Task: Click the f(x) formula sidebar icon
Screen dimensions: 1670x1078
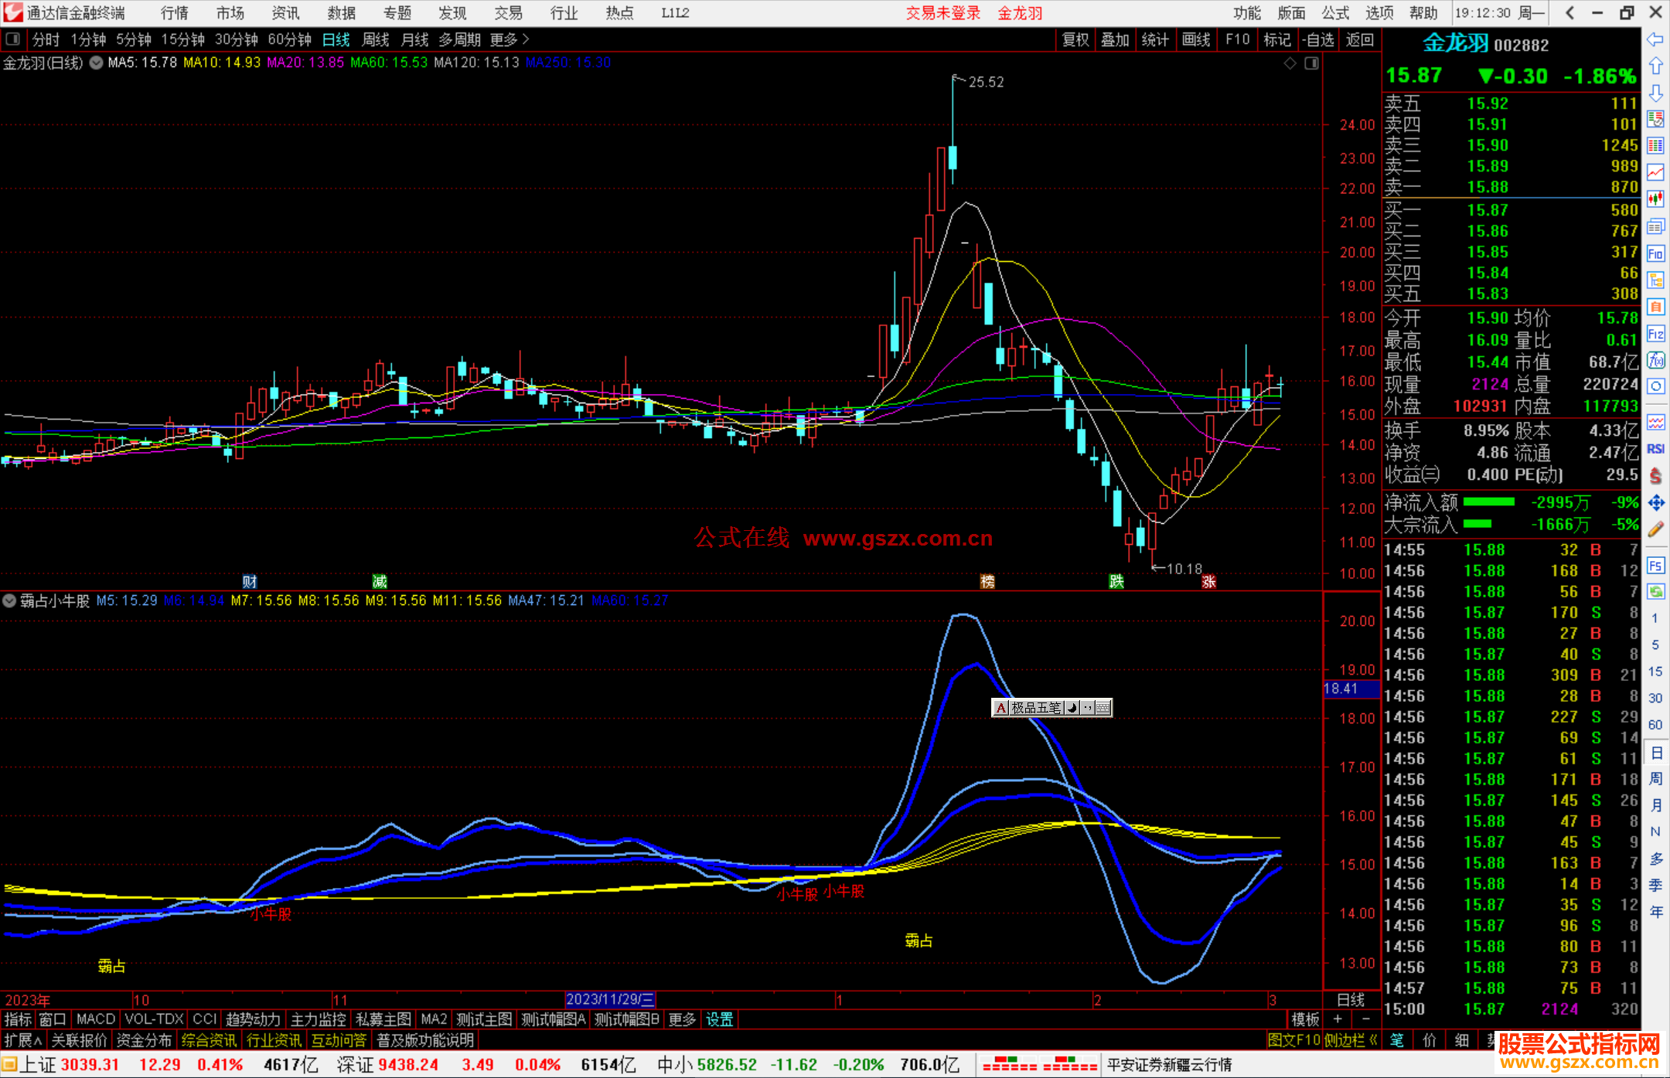Action: click(x=1655, y=360)
